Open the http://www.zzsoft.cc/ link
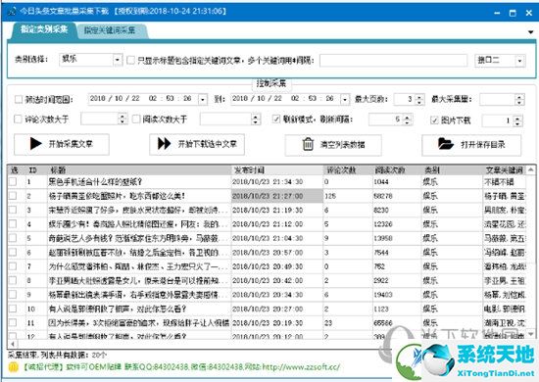This screenshot has height=382, width=539. (x=301, y=367)
